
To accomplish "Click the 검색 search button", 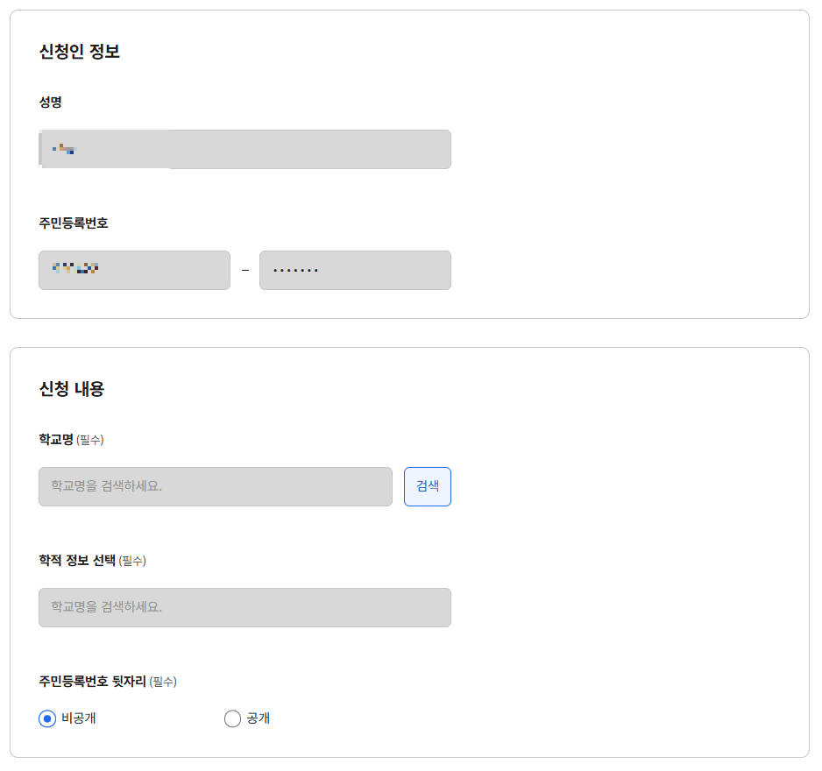I will point(427,486).
